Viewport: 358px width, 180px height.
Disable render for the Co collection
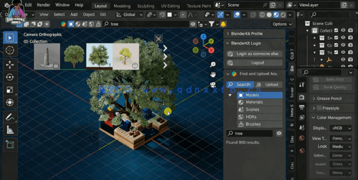[350, 45]
